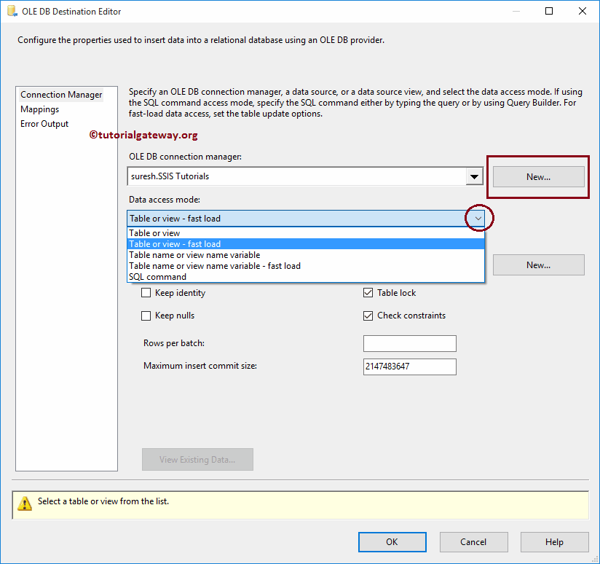Screen dimensions: 600x564
Task: Edit the Maximum insert commit size value
Action: [409, 367]
